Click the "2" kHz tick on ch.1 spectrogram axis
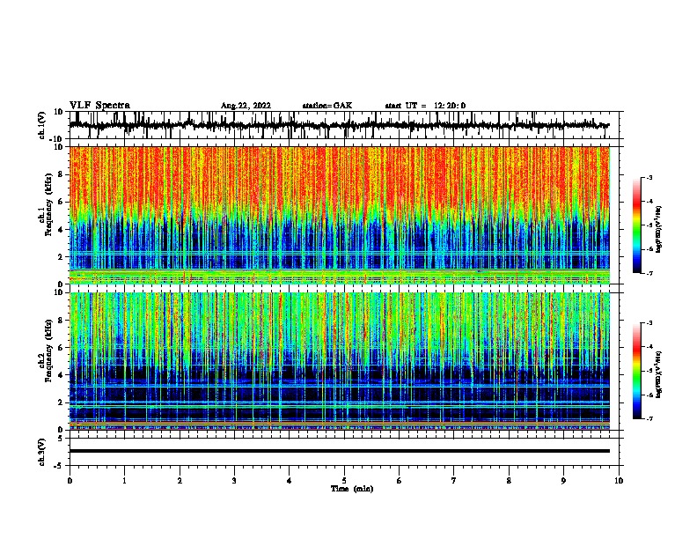The image size is (697, 539). (x=61, y=257)
